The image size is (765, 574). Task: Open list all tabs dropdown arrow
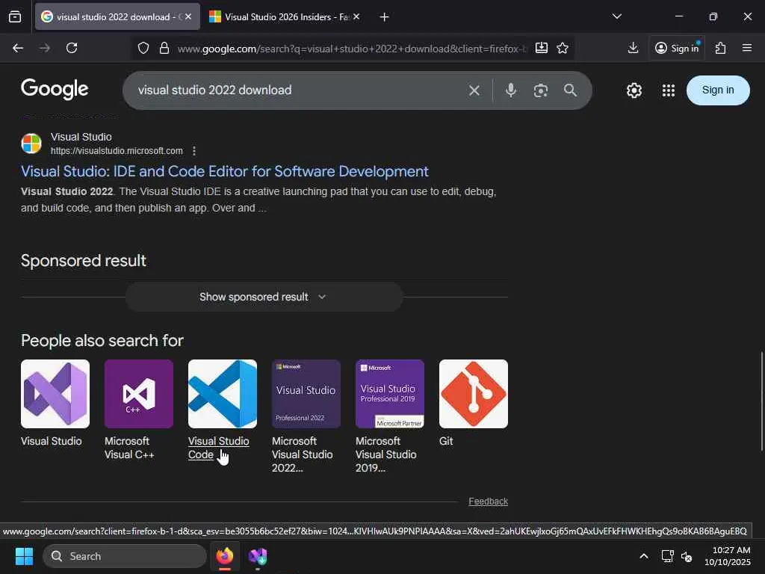point(616,16)
